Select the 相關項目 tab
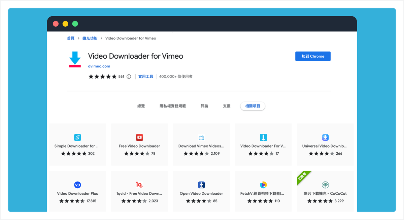 [x=253, y=106]
